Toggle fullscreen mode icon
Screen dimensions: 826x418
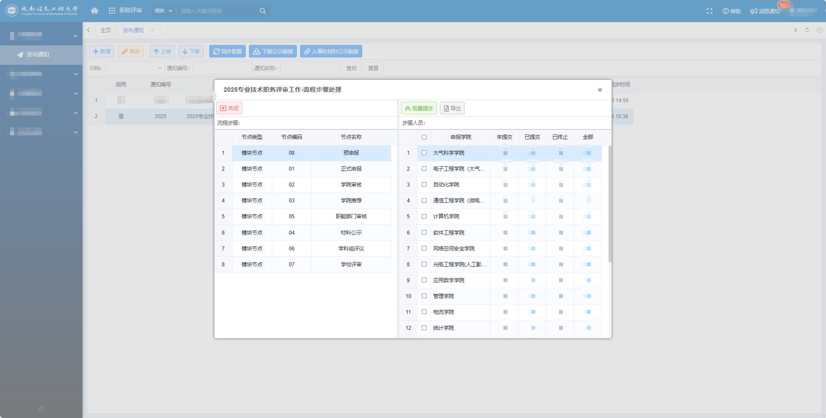pyautogui.click(x=710, y=11)
